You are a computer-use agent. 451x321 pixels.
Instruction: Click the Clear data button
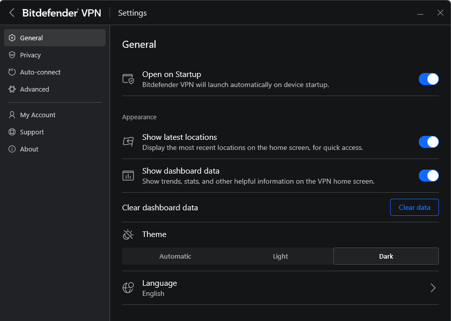(414, 207)
